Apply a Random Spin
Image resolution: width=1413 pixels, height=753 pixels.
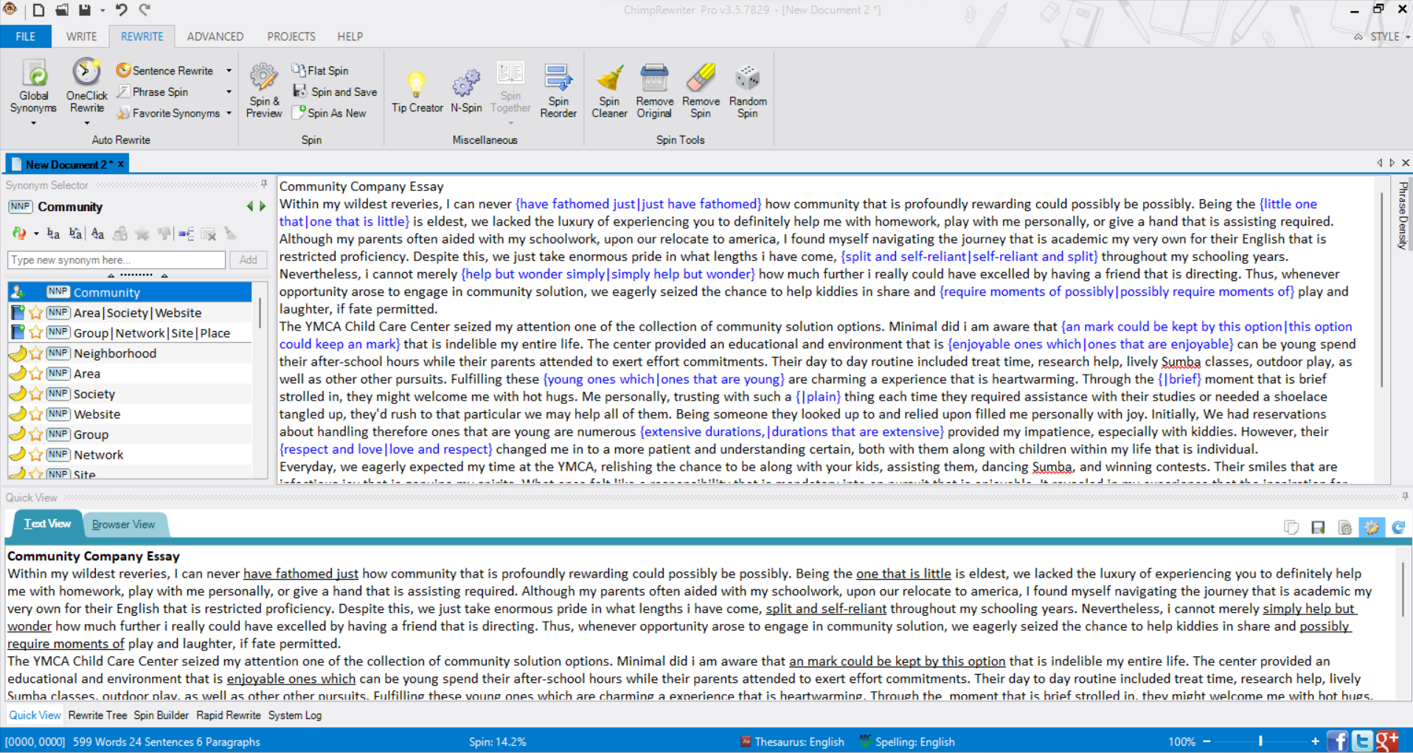747,90
